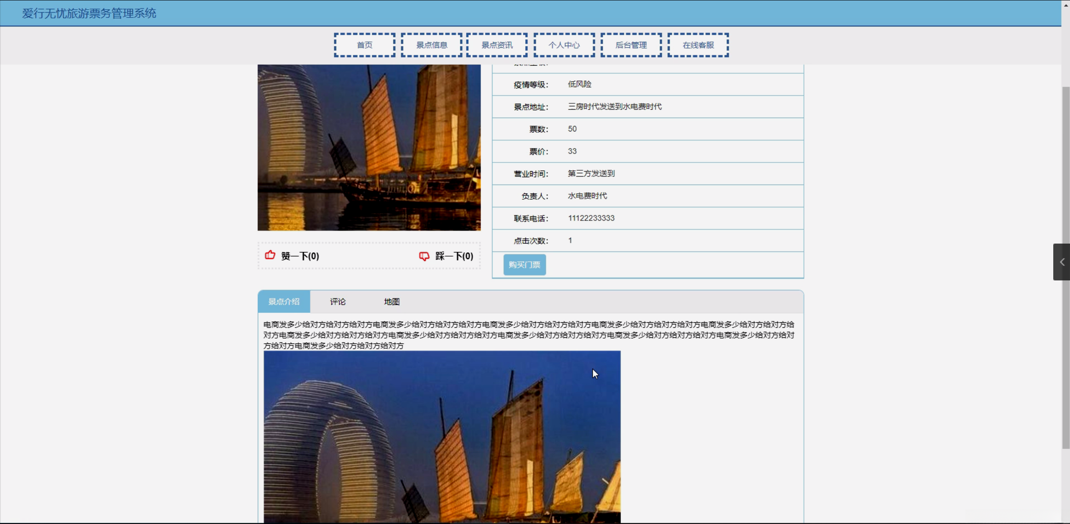Click the scrollbar up arrow

coord(1065,5)
